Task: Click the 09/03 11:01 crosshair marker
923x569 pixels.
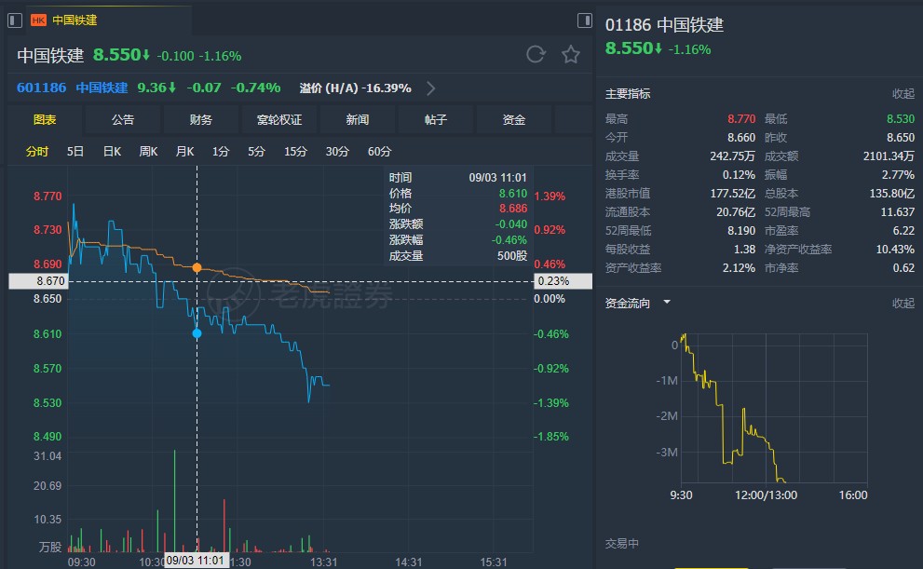Action: tap(197, 560)
